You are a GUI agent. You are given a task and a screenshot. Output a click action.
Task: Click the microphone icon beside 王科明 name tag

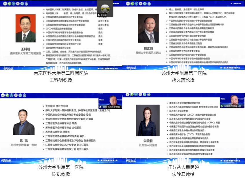click(99, 15)
